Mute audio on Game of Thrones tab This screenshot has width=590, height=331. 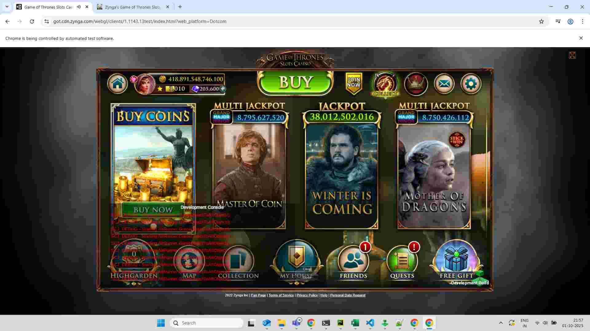click(x=79, y=7)
